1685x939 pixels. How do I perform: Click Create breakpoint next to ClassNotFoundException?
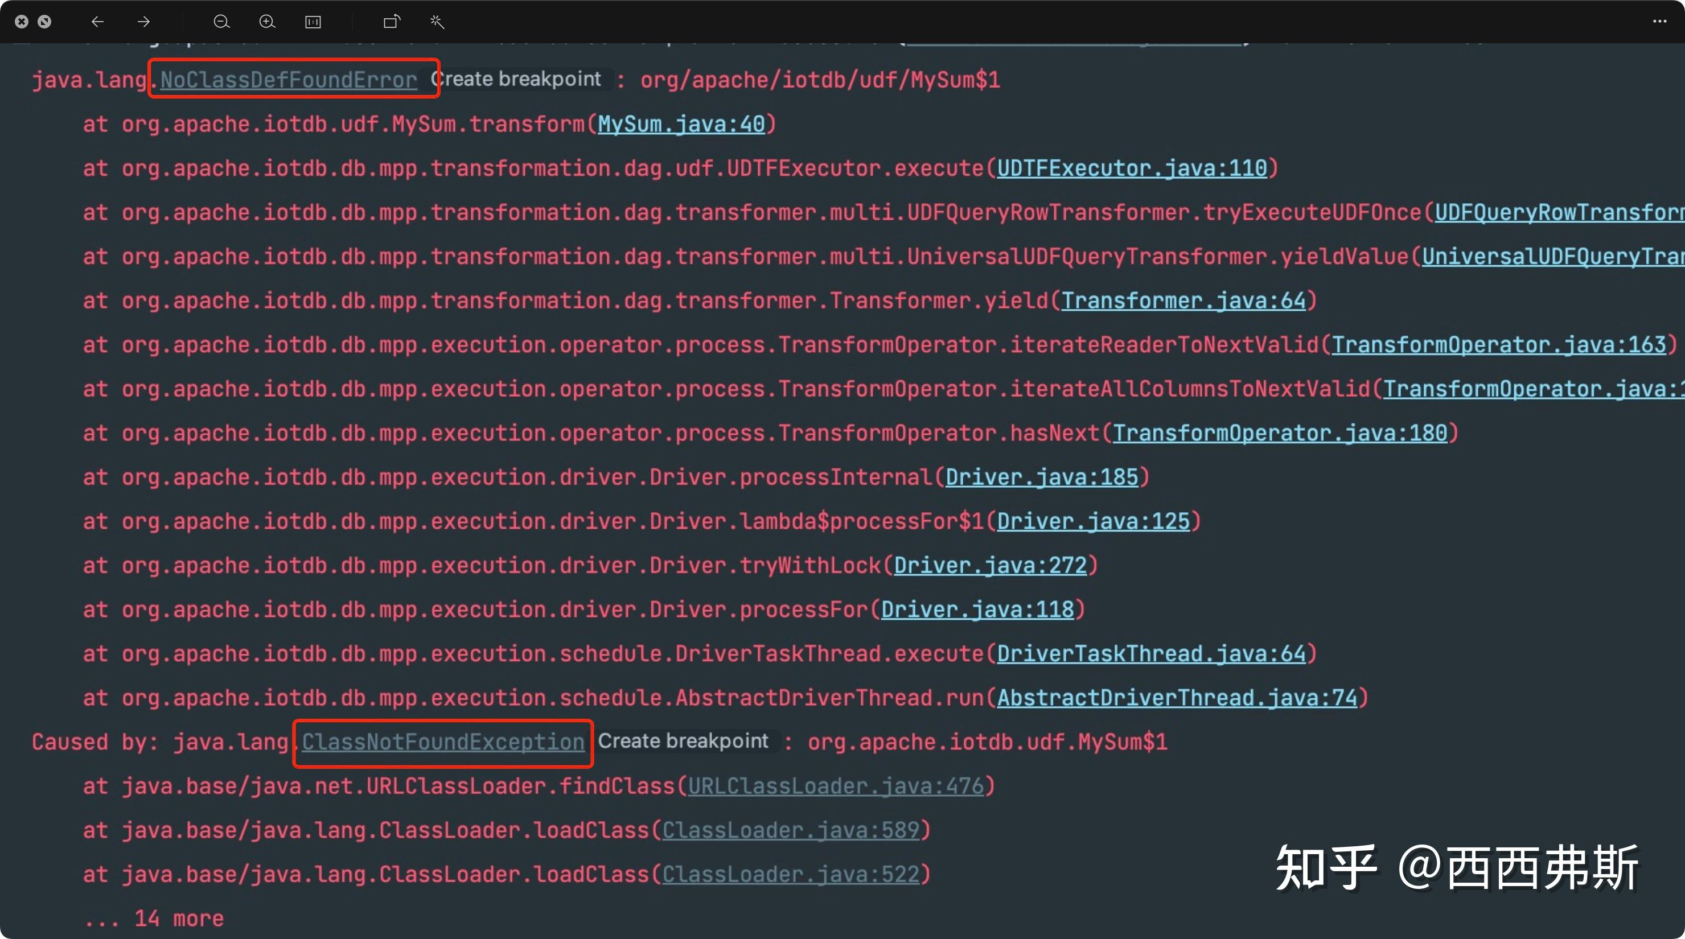[x=684, y=741]
